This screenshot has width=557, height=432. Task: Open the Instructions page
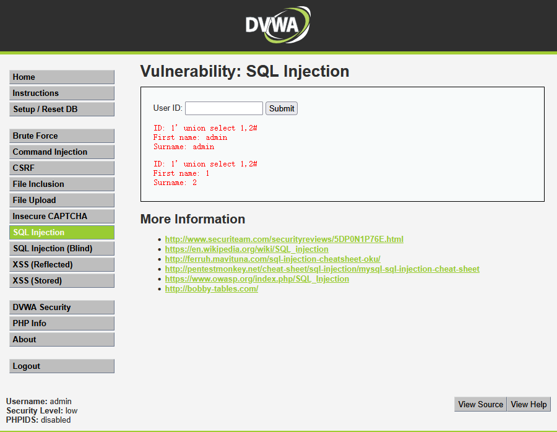click(62, 93)
